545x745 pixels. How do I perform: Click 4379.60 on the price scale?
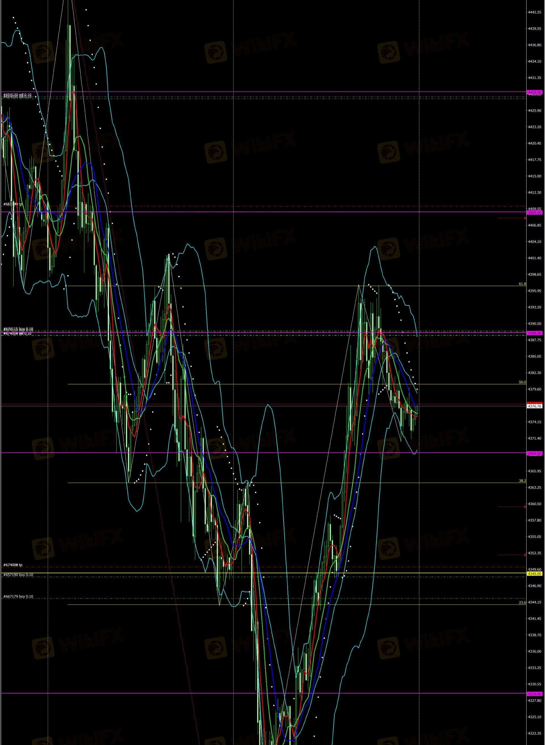coord(534,389)
